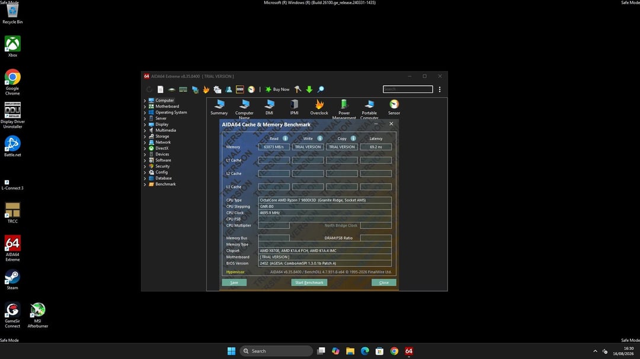Image resolution: width=640 pixels, height=359 pixels.
Task: Expand the Computer tree node
Action: (x=145, y=100)
